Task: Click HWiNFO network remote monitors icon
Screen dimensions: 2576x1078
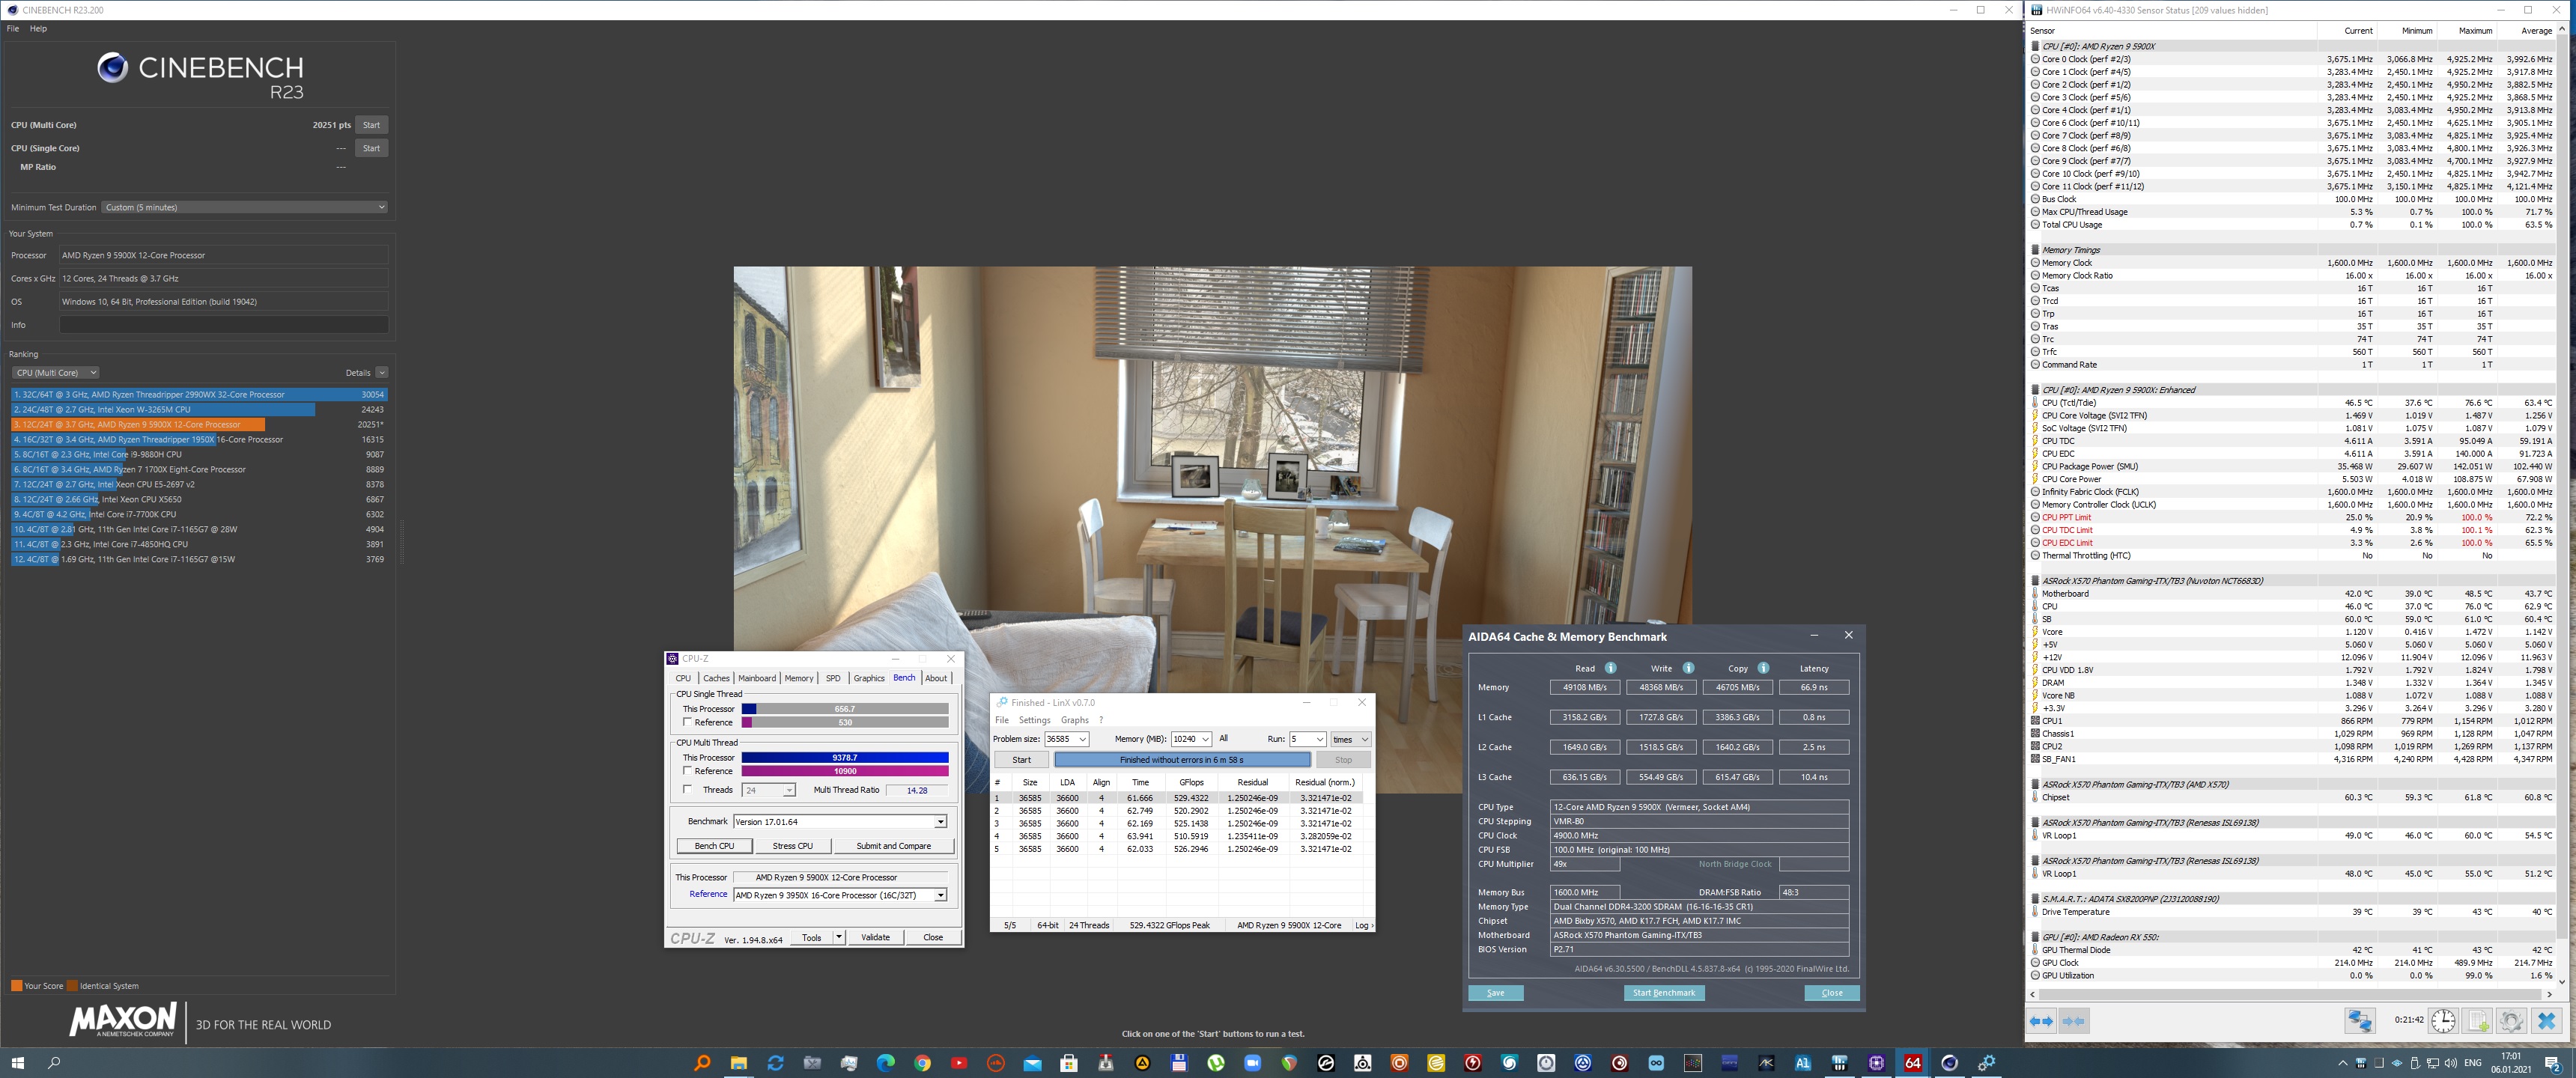Action: (2360, 1021)
